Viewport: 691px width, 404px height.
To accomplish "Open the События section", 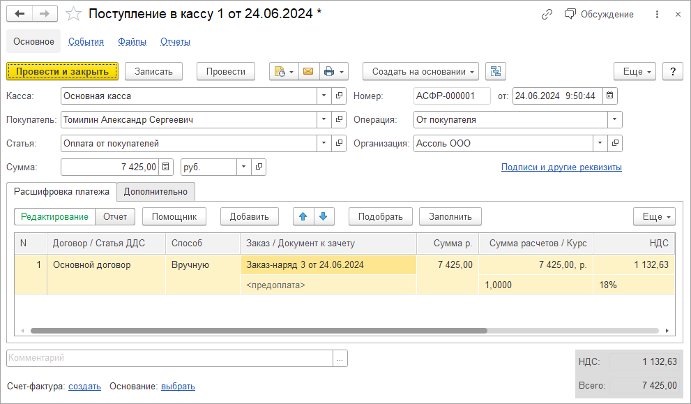I will (86, 41).
